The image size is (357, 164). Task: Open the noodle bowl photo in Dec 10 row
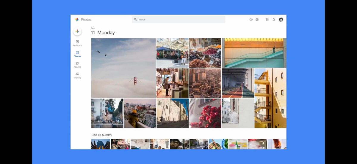[x=218, y=144]
